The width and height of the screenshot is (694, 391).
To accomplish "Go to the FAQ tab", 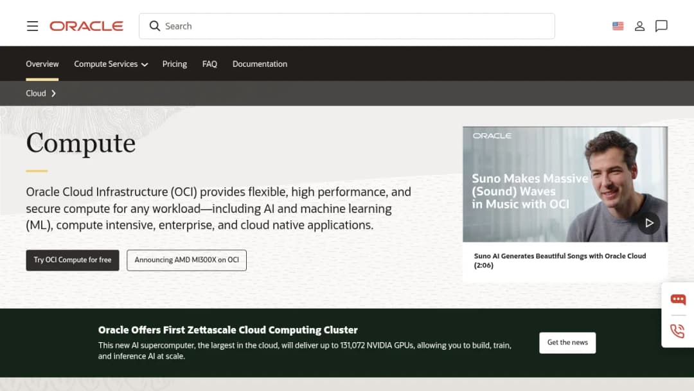I will (x=209, y=64).
